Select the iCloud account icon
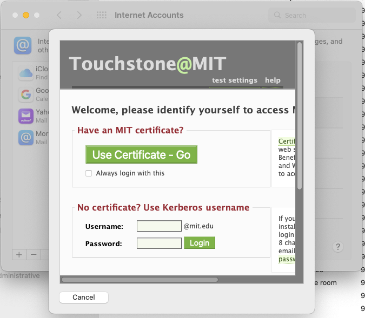The image size is (365, 318). (26, 73)
